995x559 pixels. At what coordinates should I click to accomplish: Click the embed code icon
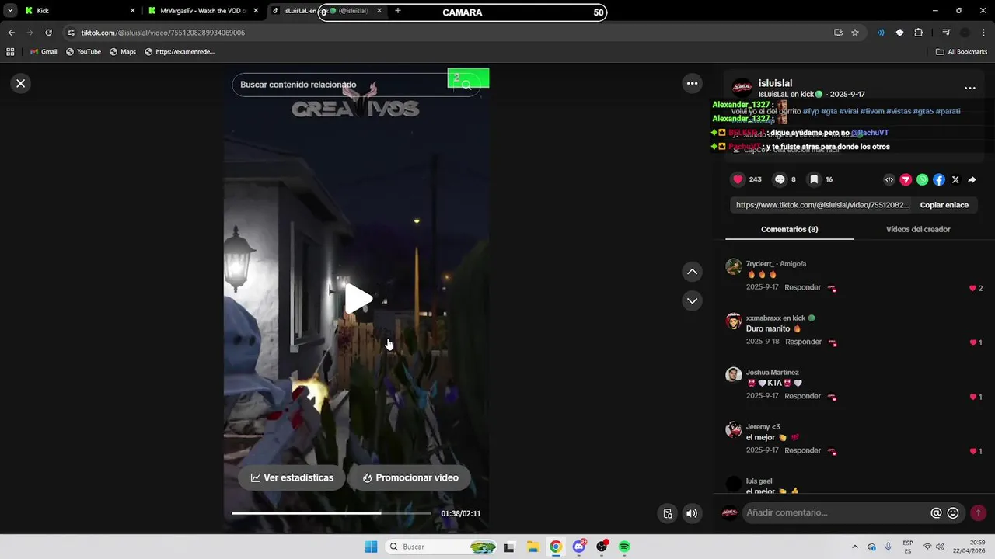coord(889,179)
